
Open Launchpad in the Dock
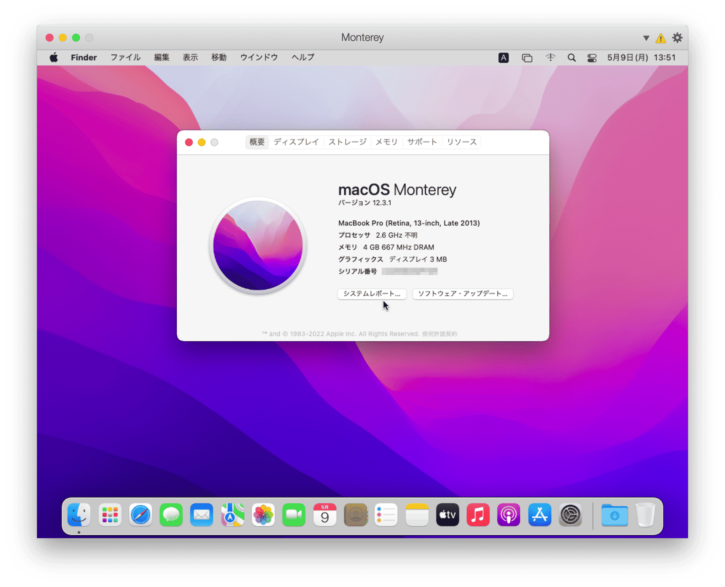coord(110,515)
